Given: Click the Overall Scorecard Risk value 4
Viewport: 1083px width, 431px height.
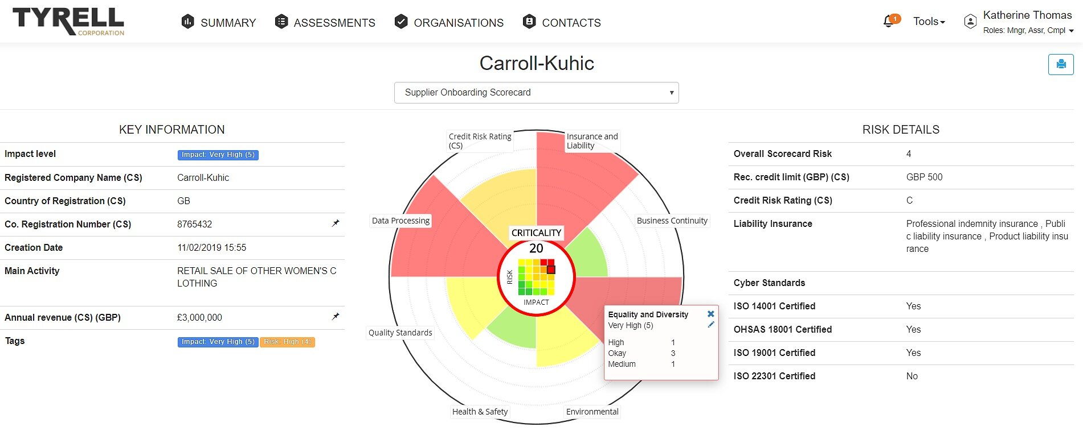Looking at the screenshot, I should coord(909,154).
